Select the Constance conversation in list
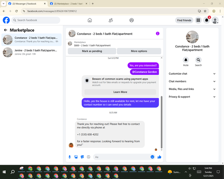This screenshot has width=224, height=179. pyautogui.click(x=31, y=40)
